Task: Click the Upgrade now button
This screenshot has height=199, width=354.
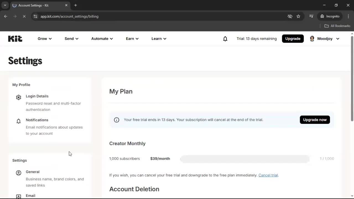Action: 315,120
